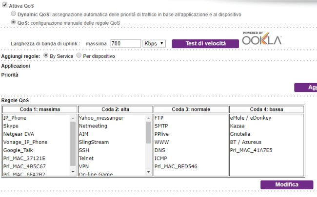
Task: Click scroll down arrow in Coda 1 list
Action: coord(73,172)
